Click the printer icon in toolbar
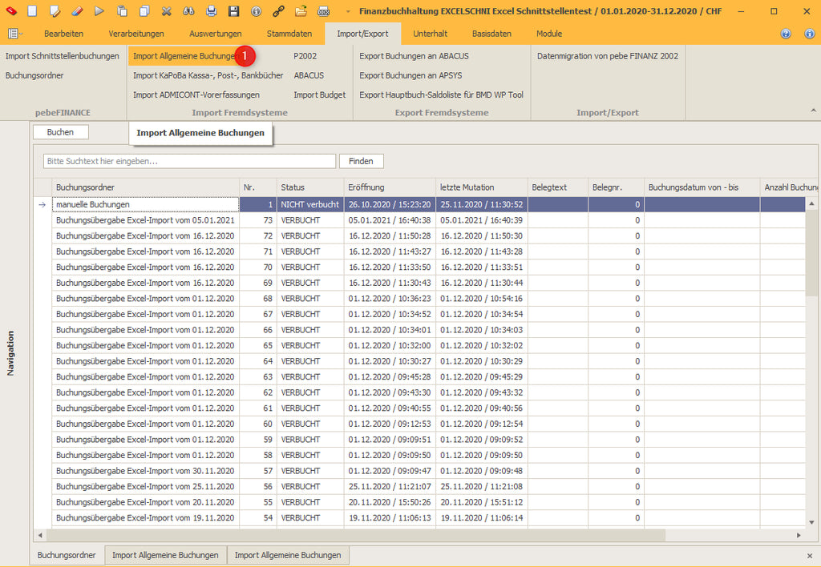 (211, 11)
